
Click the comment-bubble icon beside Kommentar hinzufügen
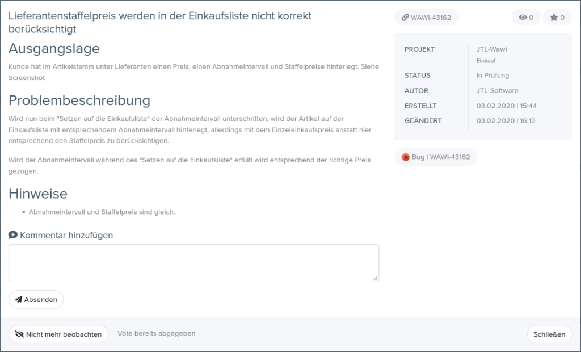[x=12, y=234]
